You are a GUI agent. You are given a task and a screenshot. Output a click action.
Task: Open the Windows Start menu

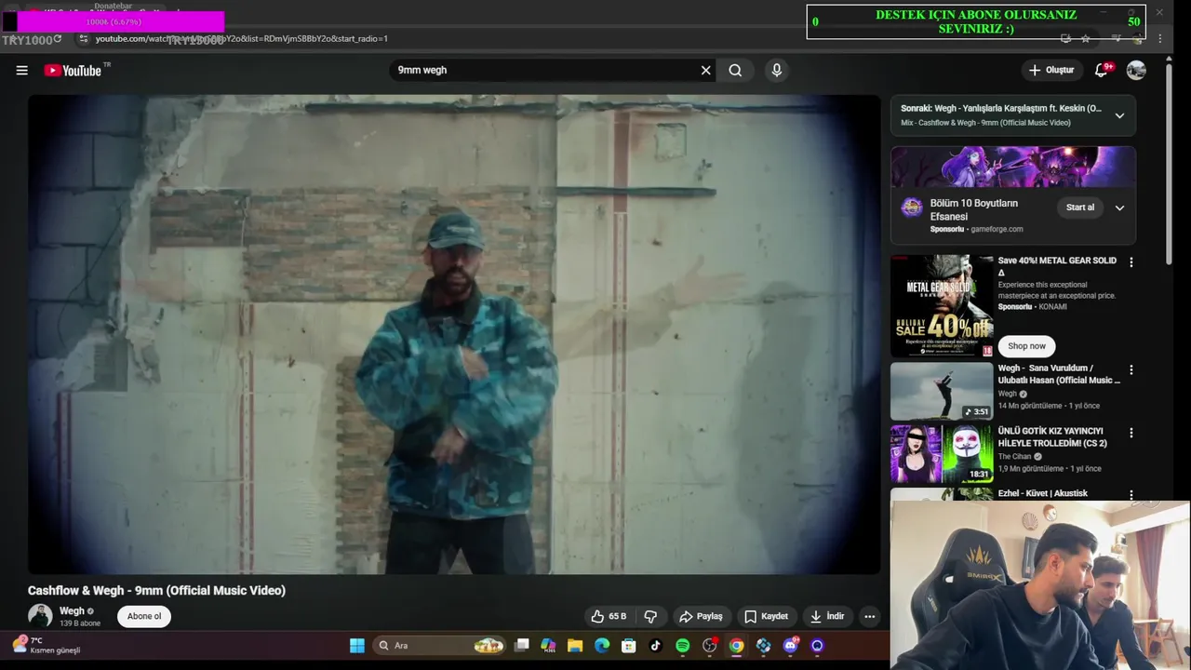tap(357, 646)
